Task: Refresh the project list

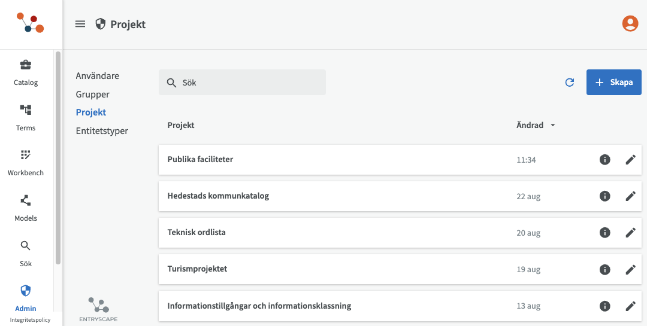Action: coord(570,83)
